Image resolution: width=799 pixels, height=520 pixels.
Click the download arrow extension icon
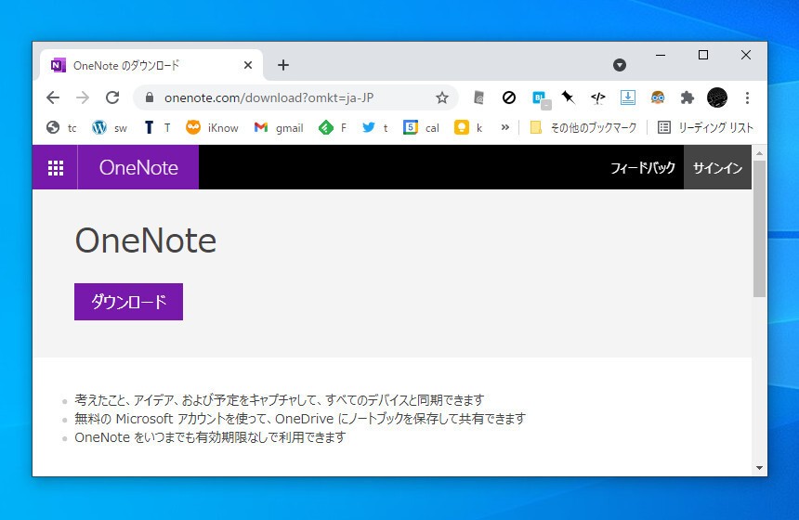(628, 97)
